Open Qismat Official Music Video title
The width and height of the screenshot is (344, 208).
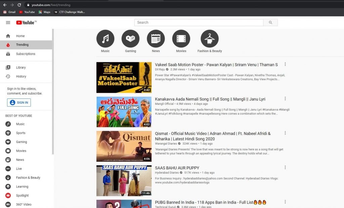click(213, 136)
